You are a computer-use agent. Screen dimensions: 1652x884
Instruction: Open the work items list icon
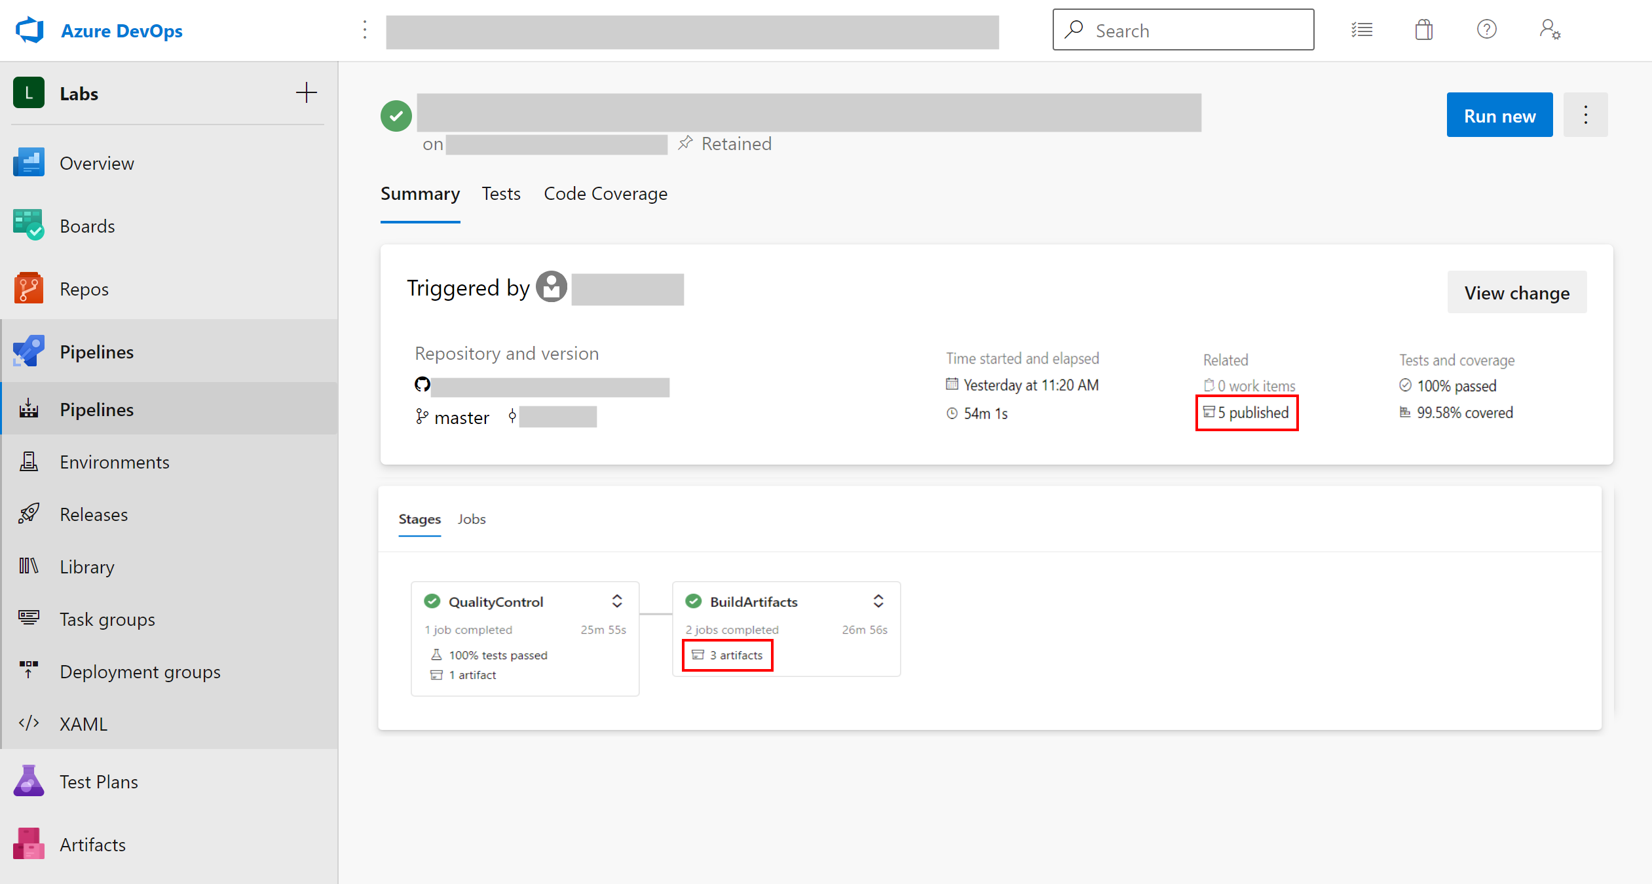[1362, 30]
